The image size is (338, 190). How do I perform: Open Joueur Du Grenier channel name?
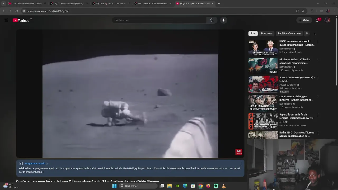(288, 85)
